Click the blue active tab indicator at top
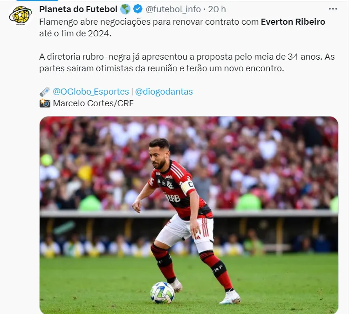Screen dimensions: 349x314 click(37, 0)
